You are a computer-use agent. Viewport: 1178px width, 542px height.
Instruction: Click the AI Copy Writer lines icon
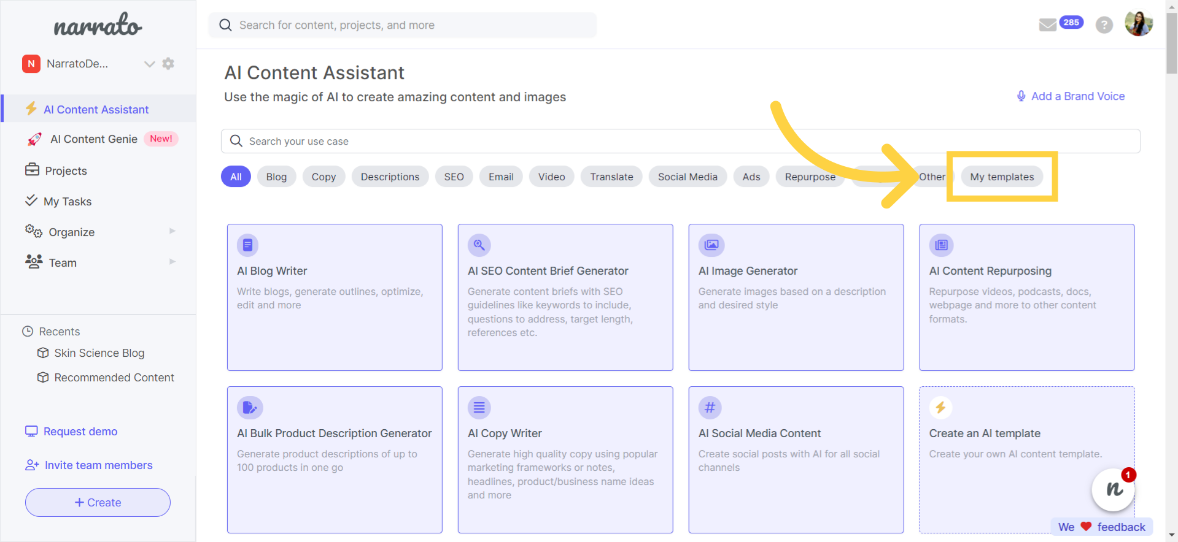(x=479, y=408)
